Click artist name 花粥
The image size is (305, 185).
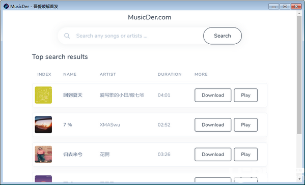click(105, 155)
